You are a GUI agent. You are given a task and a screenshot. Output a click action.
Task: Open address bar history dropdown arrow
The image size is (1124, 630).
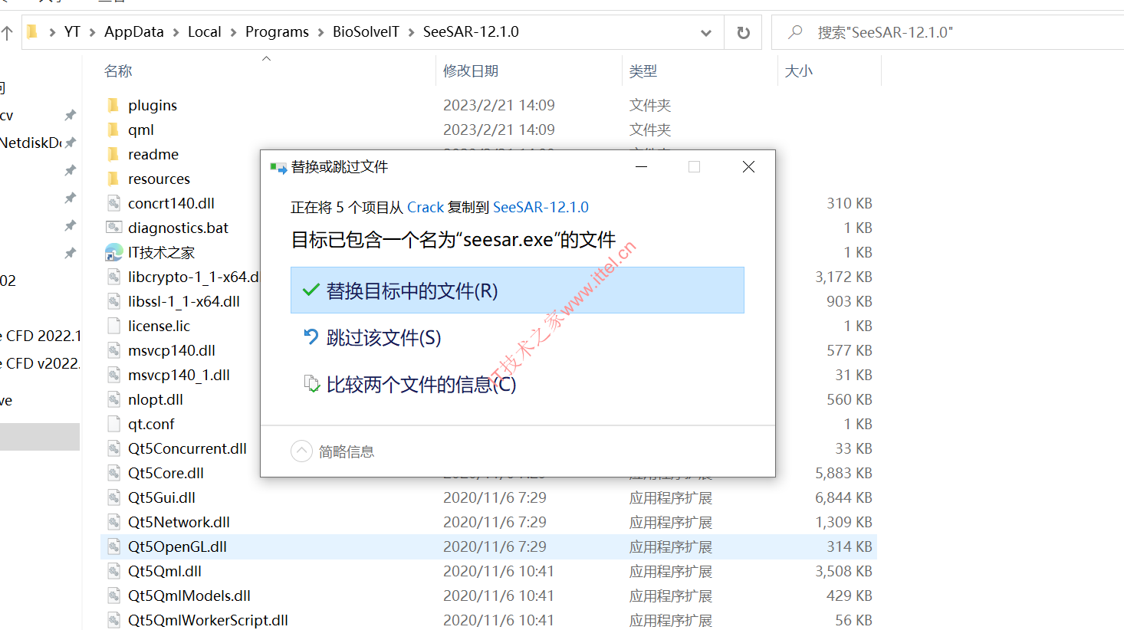click(x=706, y=32)
